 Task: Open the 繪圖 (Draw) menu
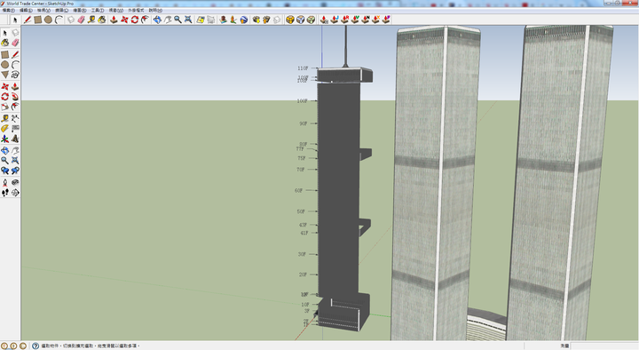pos(80,10)
